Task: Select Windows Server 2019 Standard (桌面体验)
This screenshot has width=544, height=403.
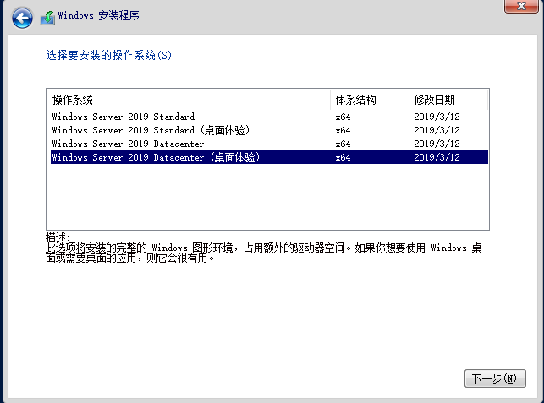Action: (x=269, y=130)
